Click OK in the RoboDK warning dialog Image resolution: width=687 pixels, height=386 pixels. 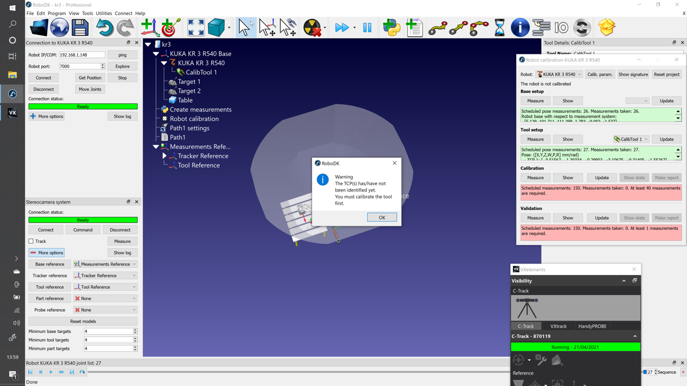(382, 217)
